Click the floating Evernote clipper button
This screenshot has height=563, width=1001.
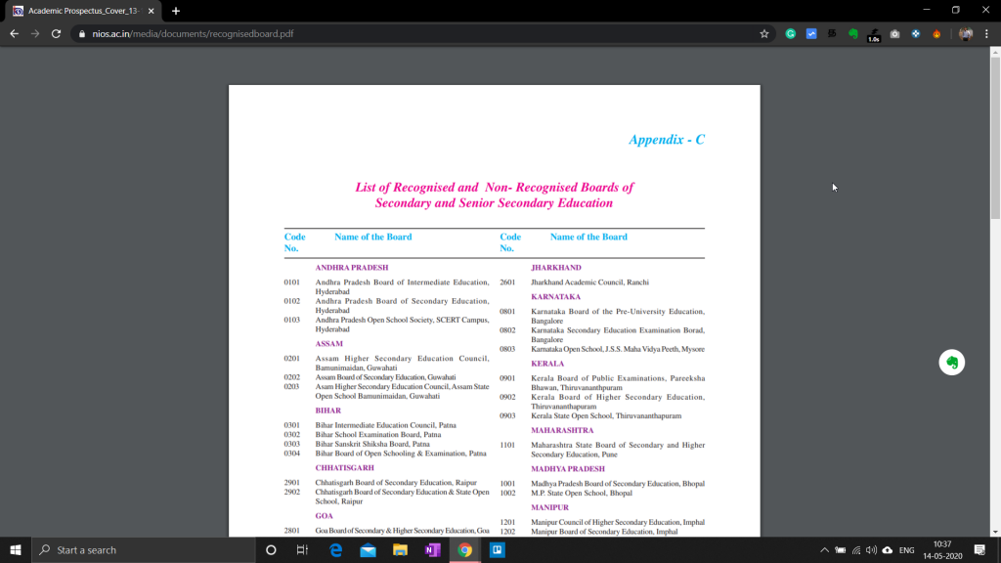951,363
